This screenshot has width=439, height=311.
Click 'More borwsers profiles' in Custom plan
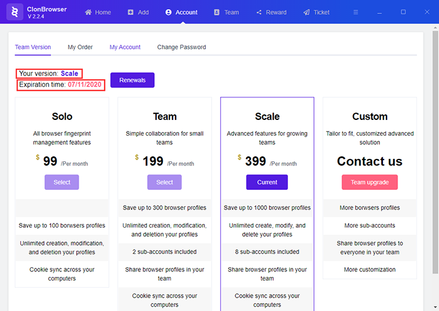tap(369, 208)
